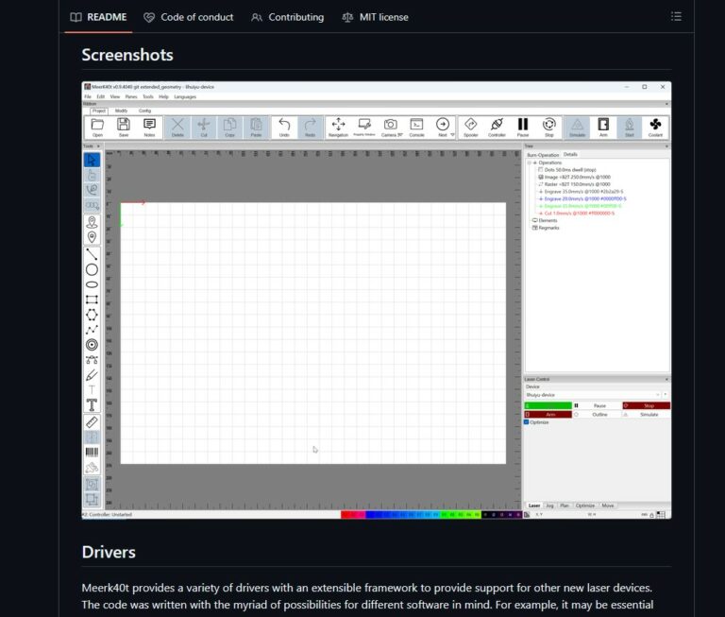This screenshot has height=617, width=725.
Task: Open the File menu
Action: pos(88,96)
